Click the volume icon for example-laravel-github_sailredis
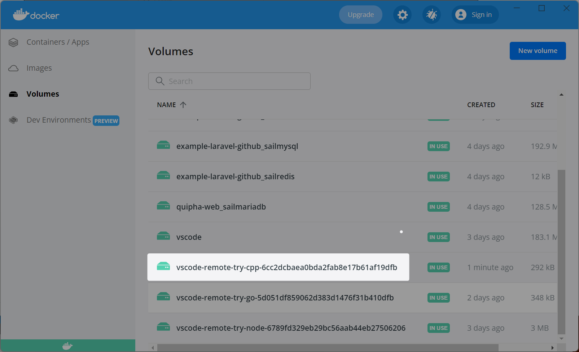The image size is (579, 352). 163,175
